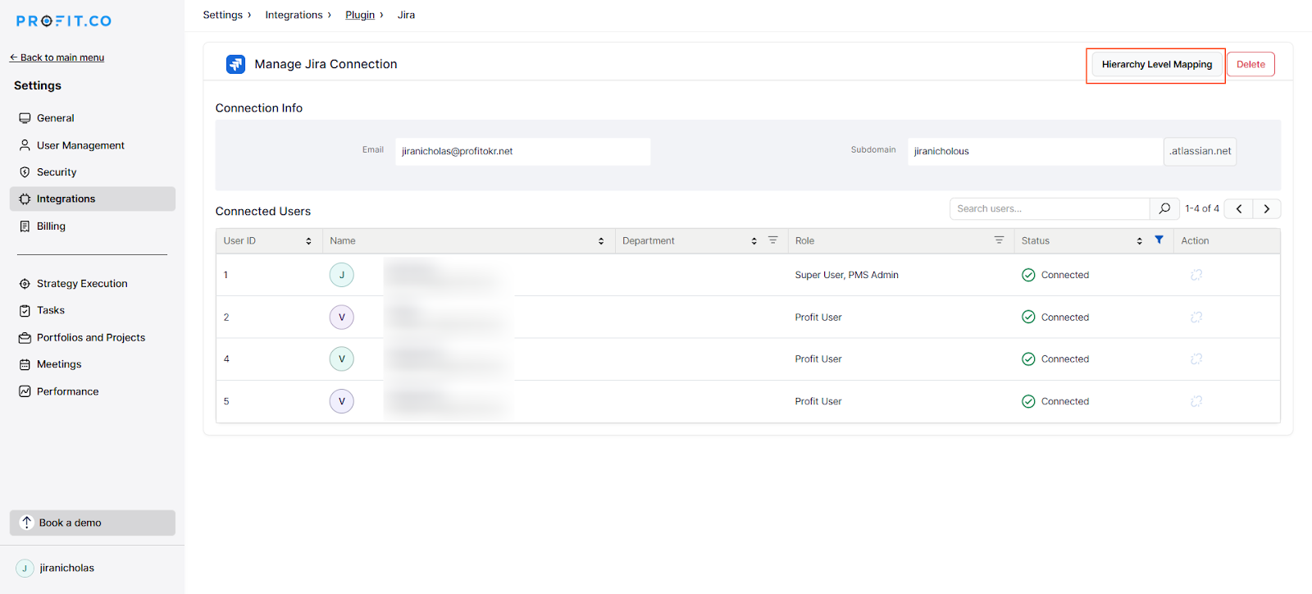The height and width of the screenshot is (594, 1312).
Task: Sort table by Department column
Action: 754,241
